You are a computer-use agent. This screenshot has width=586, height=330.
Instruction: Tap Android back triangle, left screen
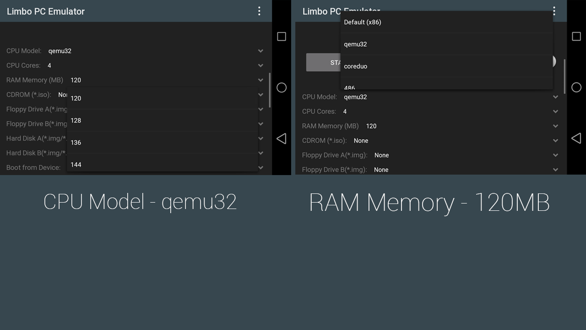click(281, 138)
